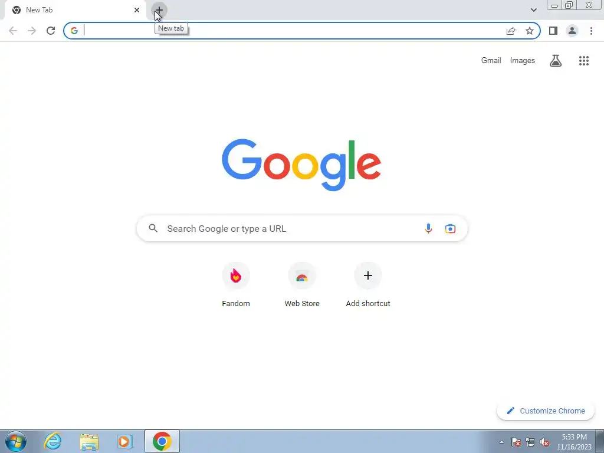Click Customize Chrome button
Viewport: 604px width, 453px height.
pyautogui.click(x=546, y=411)
